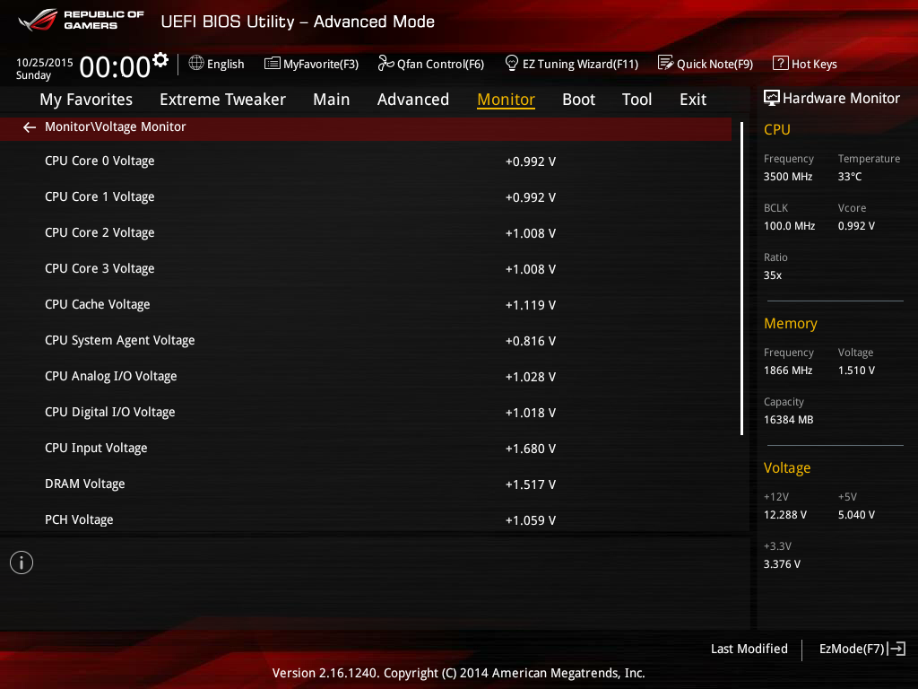This screenshot has width=918, height=689.
Task: Select CPU Digital I/O Voltage row
Action: (366, 412)
